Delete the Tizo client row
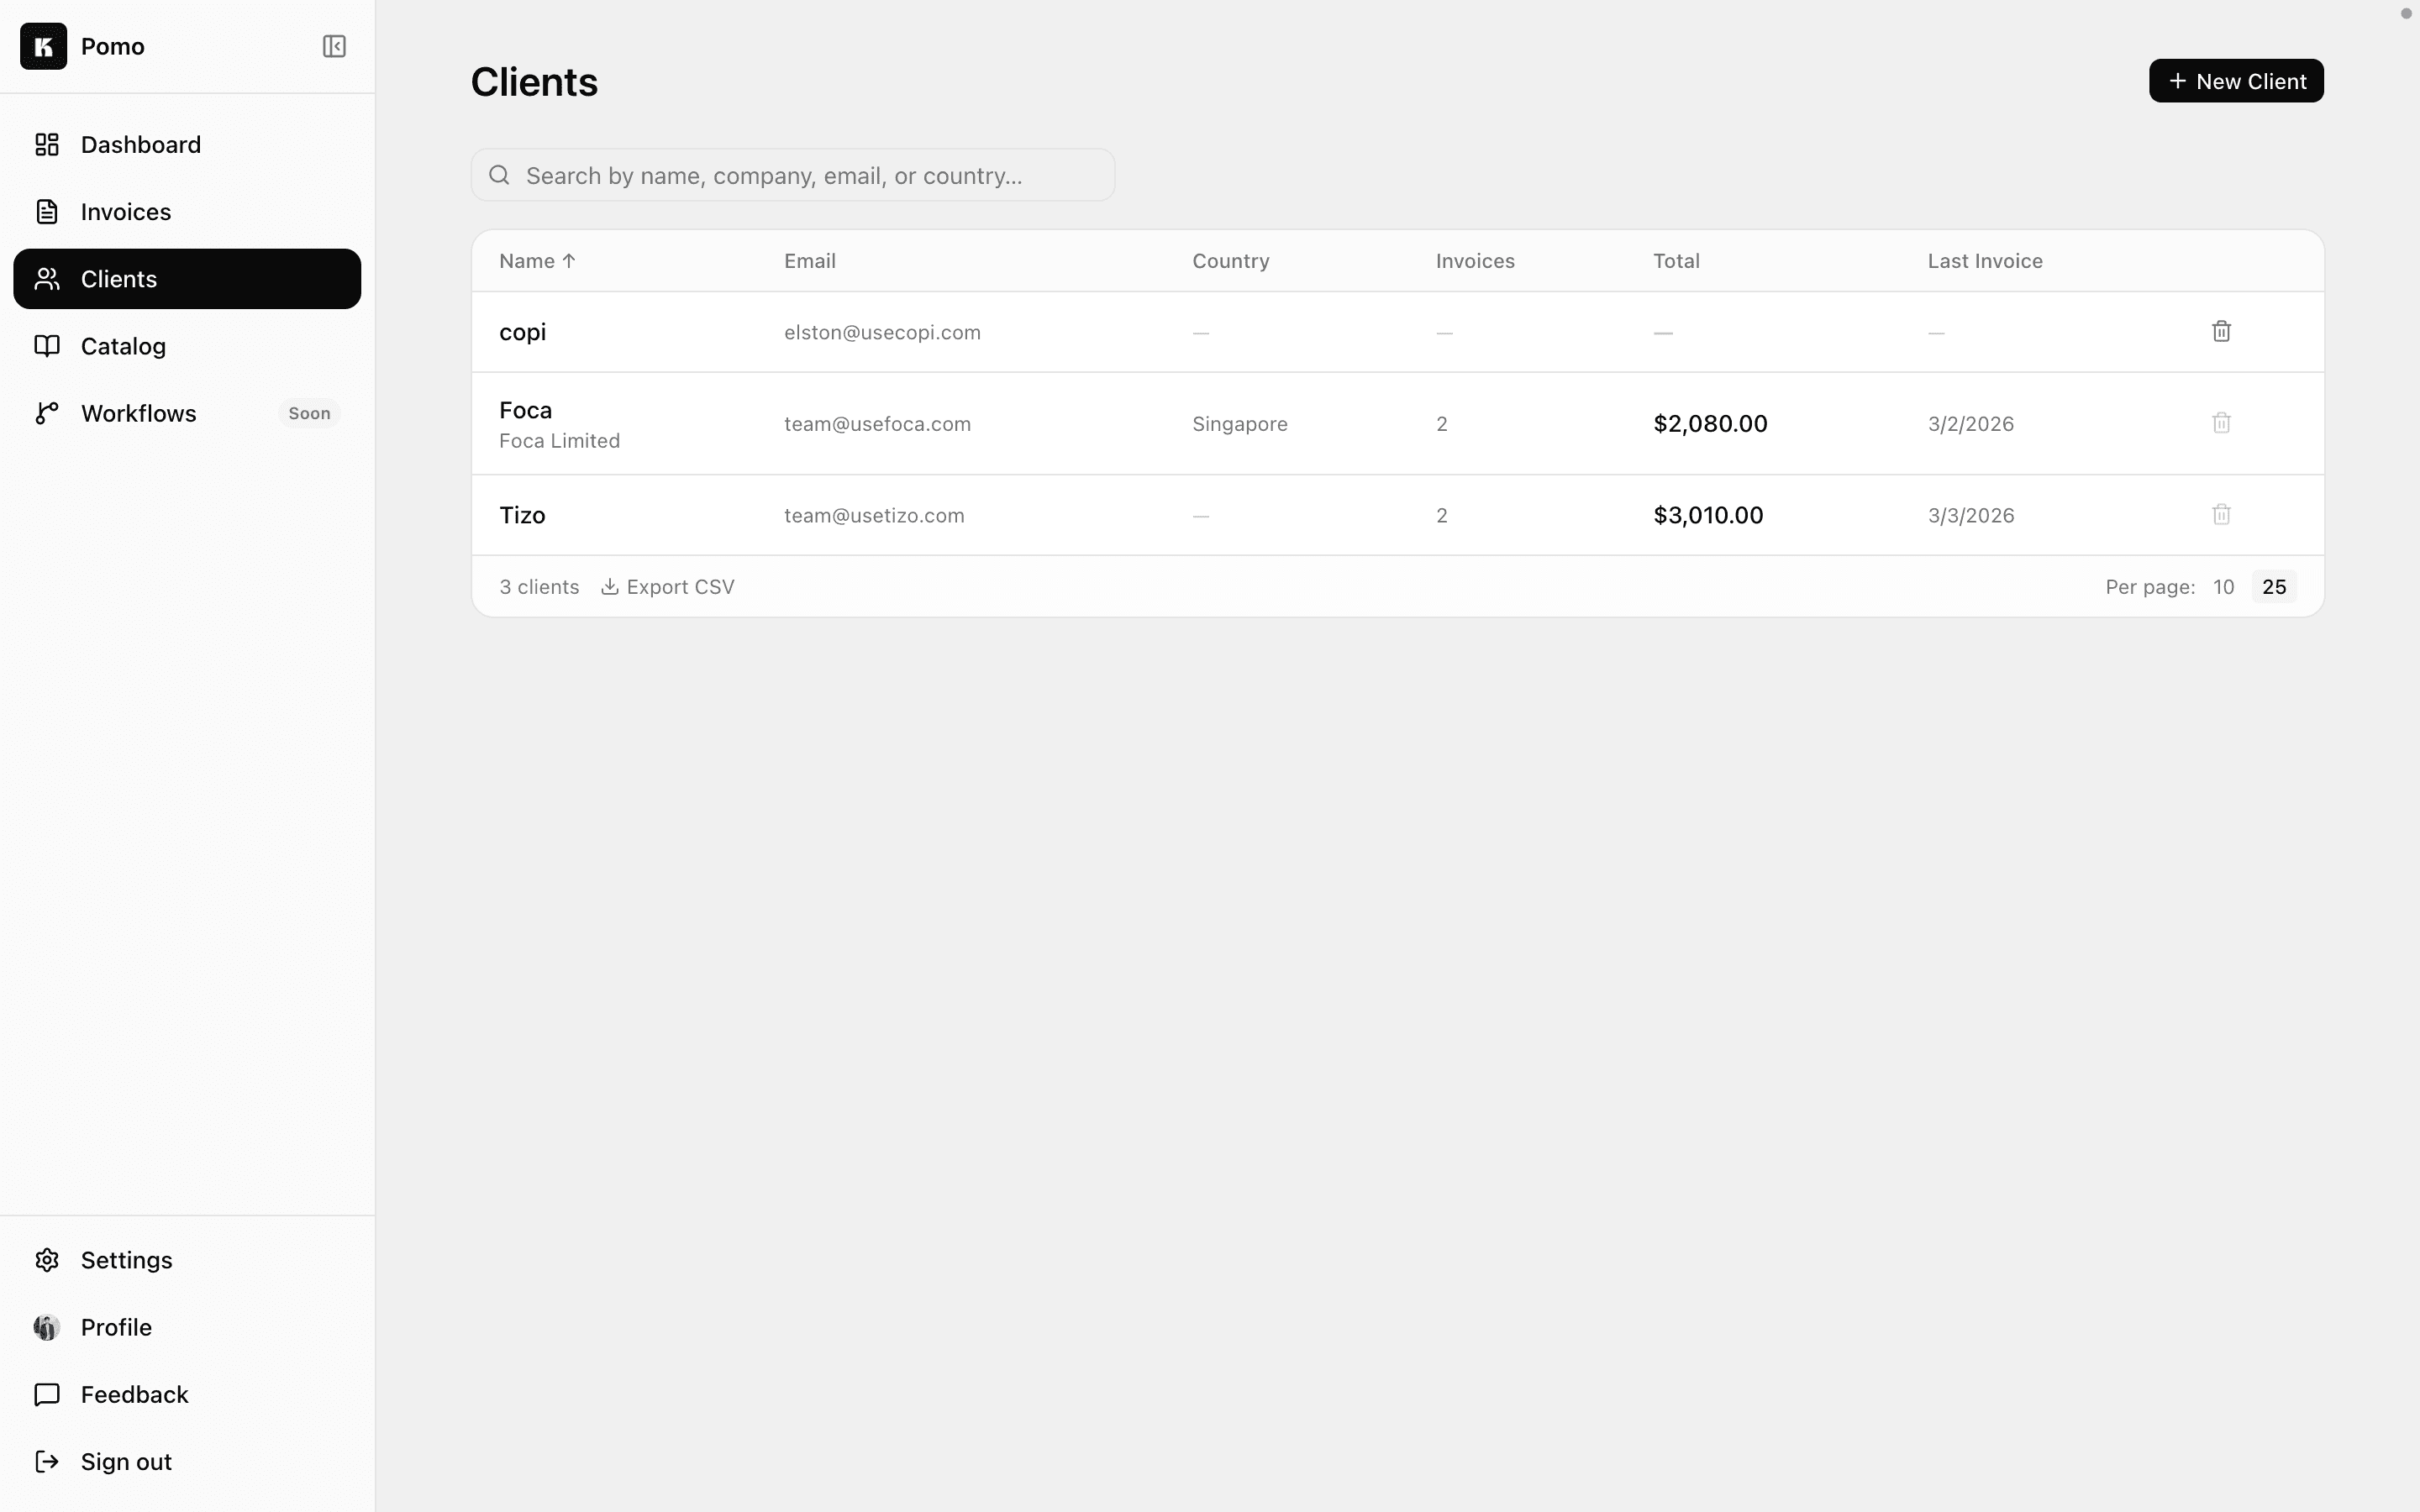Image resolution: width=2420 pixels, height=1512 pixels. (2221, 514)
